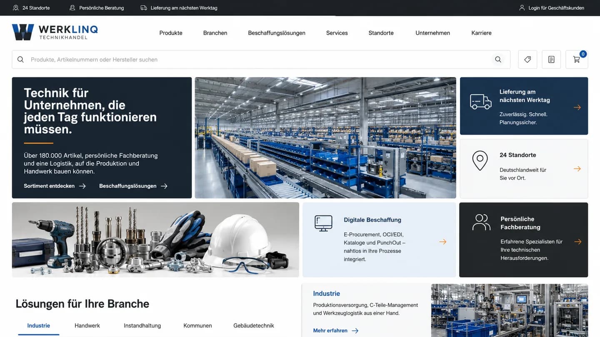Click the orange arrow in 24 Standorte card
The height and width of the screenshot is (337, 600).
pos(577,168)
